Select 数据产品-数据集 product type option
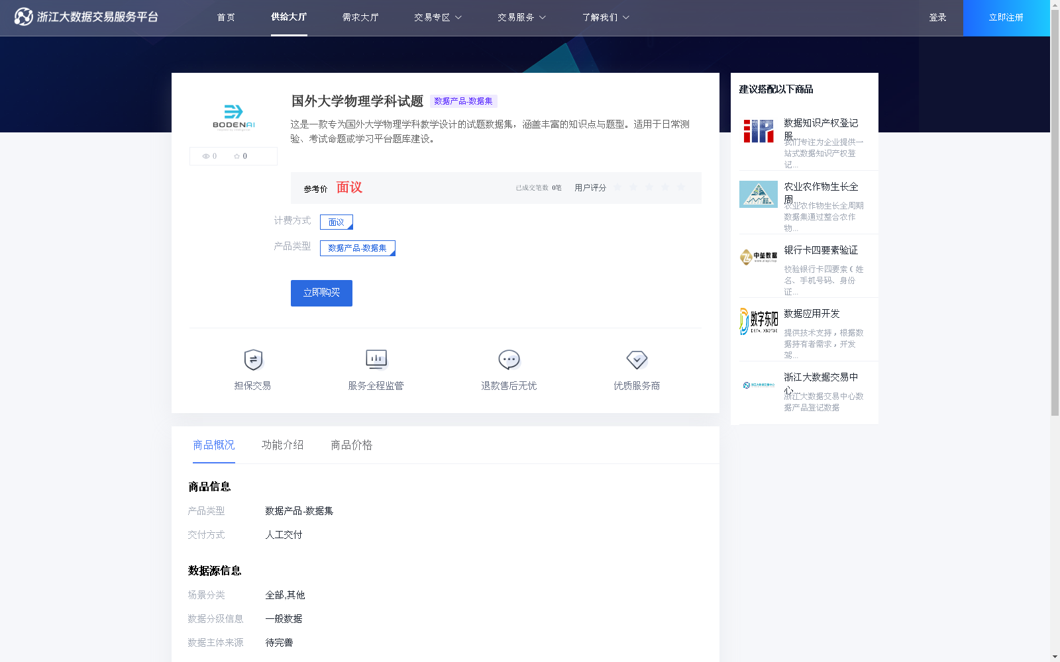This screenshot has height=662, width=1060. coord(358,248)
